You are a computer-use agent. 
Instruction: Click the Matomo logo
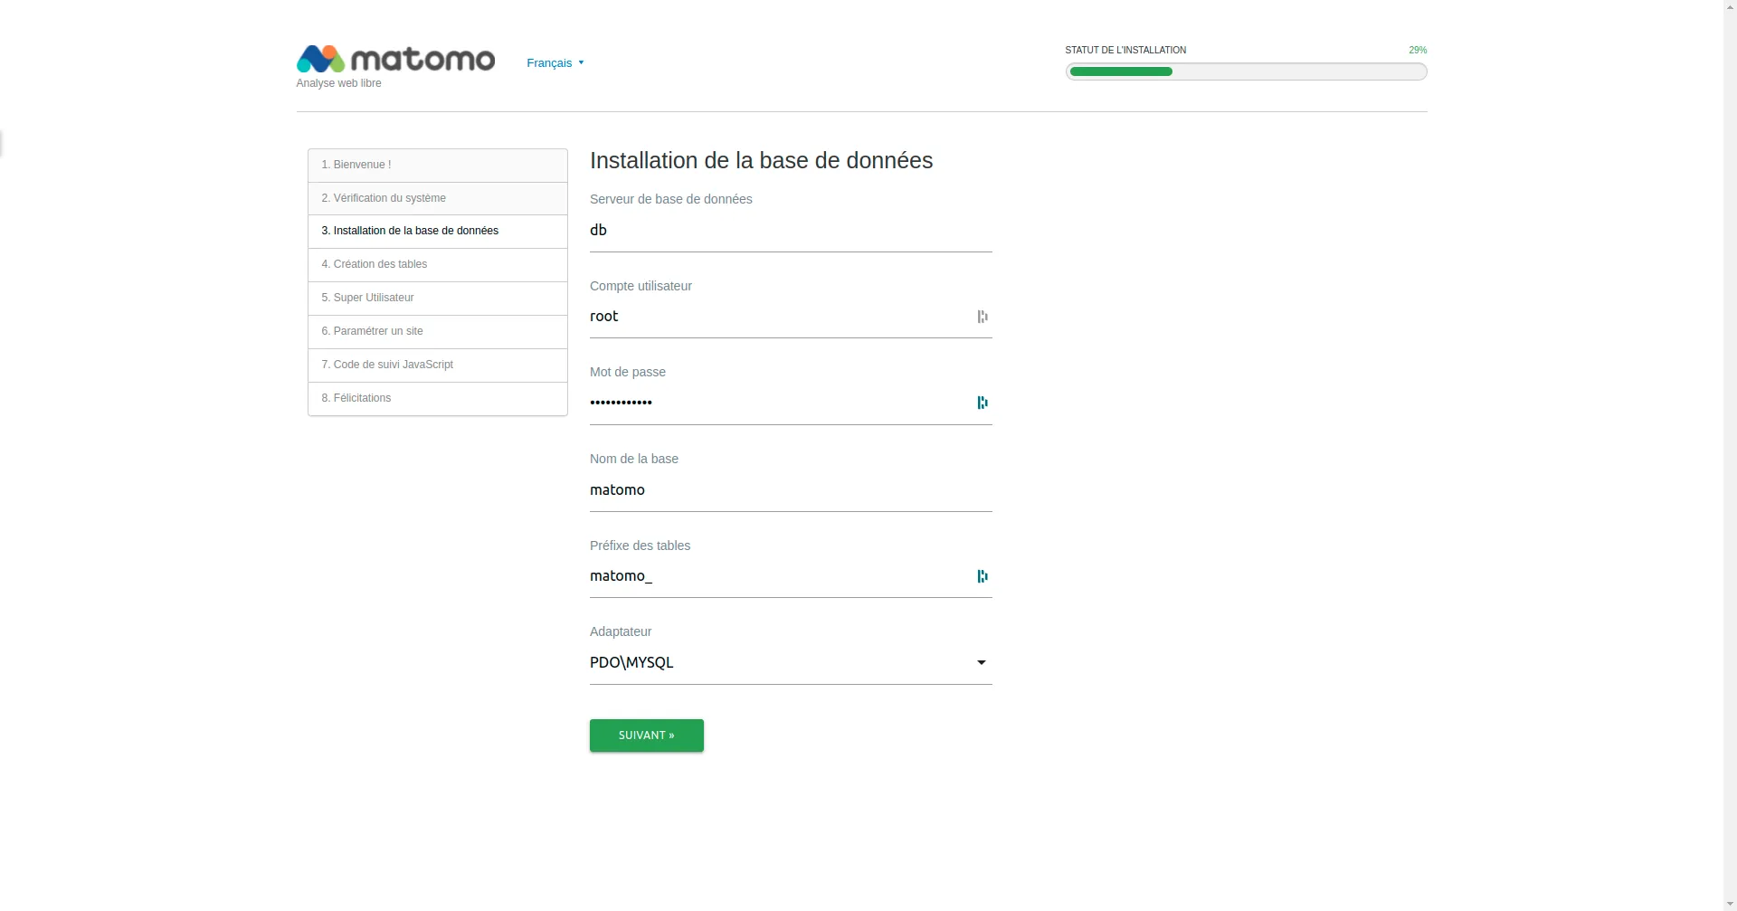(395, 60)
